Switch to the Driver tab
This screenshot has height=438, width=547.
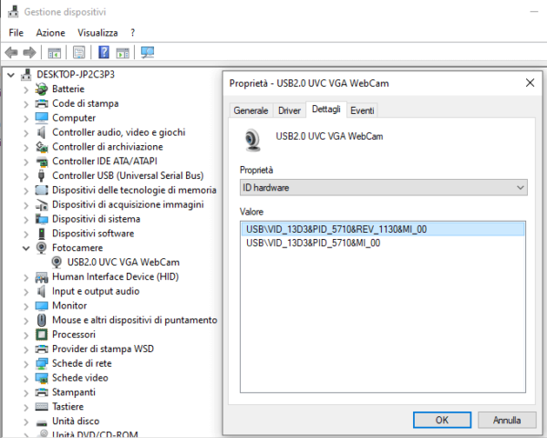[289, 110]
